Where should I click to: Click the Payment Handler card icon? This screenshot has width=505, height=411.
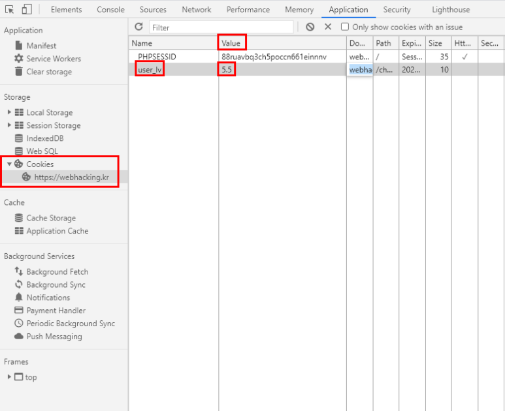click(x=19, y=310)
